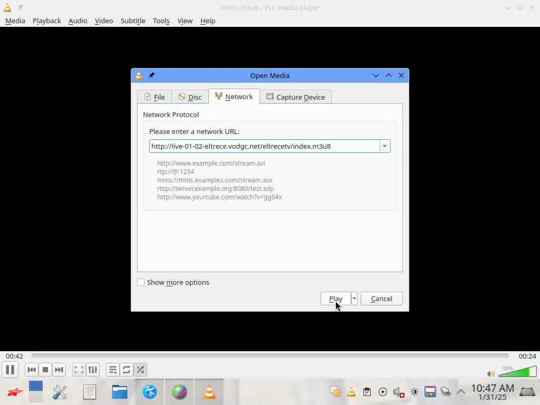Open media player tray indicator
The width and height of the screenshot is (540, 405).
click(x=383, y=392)
